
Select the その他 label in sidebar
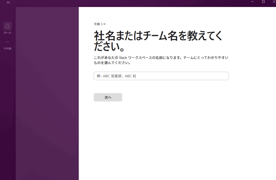coord(8,48)
